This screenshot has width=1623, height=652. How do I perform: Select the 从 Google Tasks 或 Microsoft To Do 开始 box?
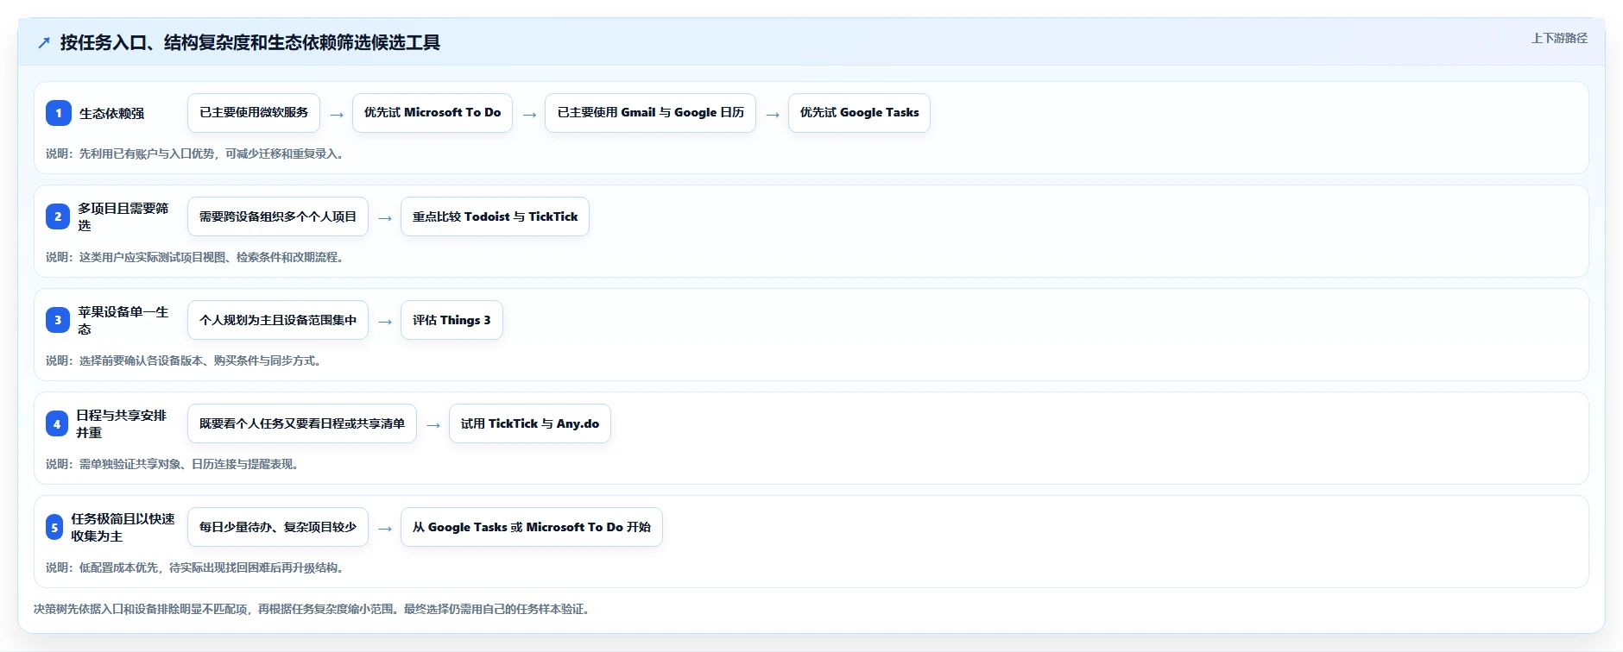[532, 527]
